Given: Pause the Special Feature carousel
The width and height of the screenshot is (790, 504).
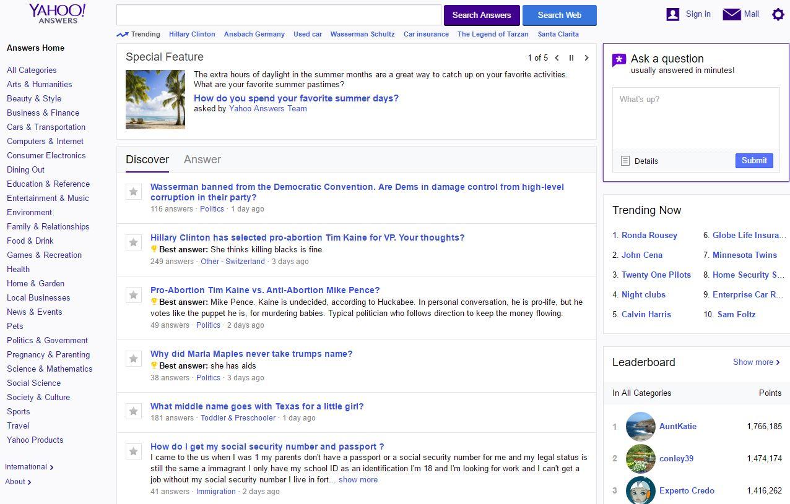Looking at the screenshot, I should point(571,58).
